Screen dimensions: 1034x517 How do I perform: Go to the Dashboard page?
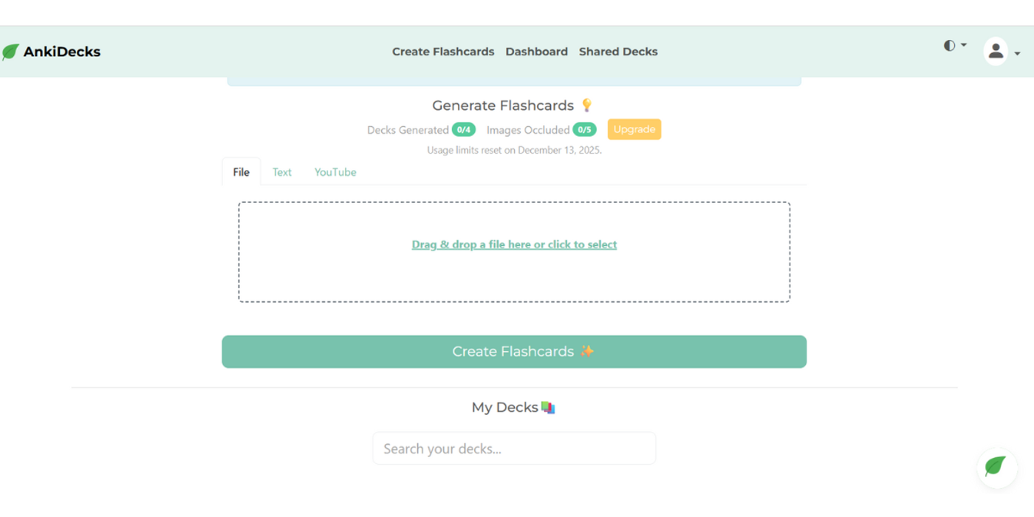coord(537,52)
